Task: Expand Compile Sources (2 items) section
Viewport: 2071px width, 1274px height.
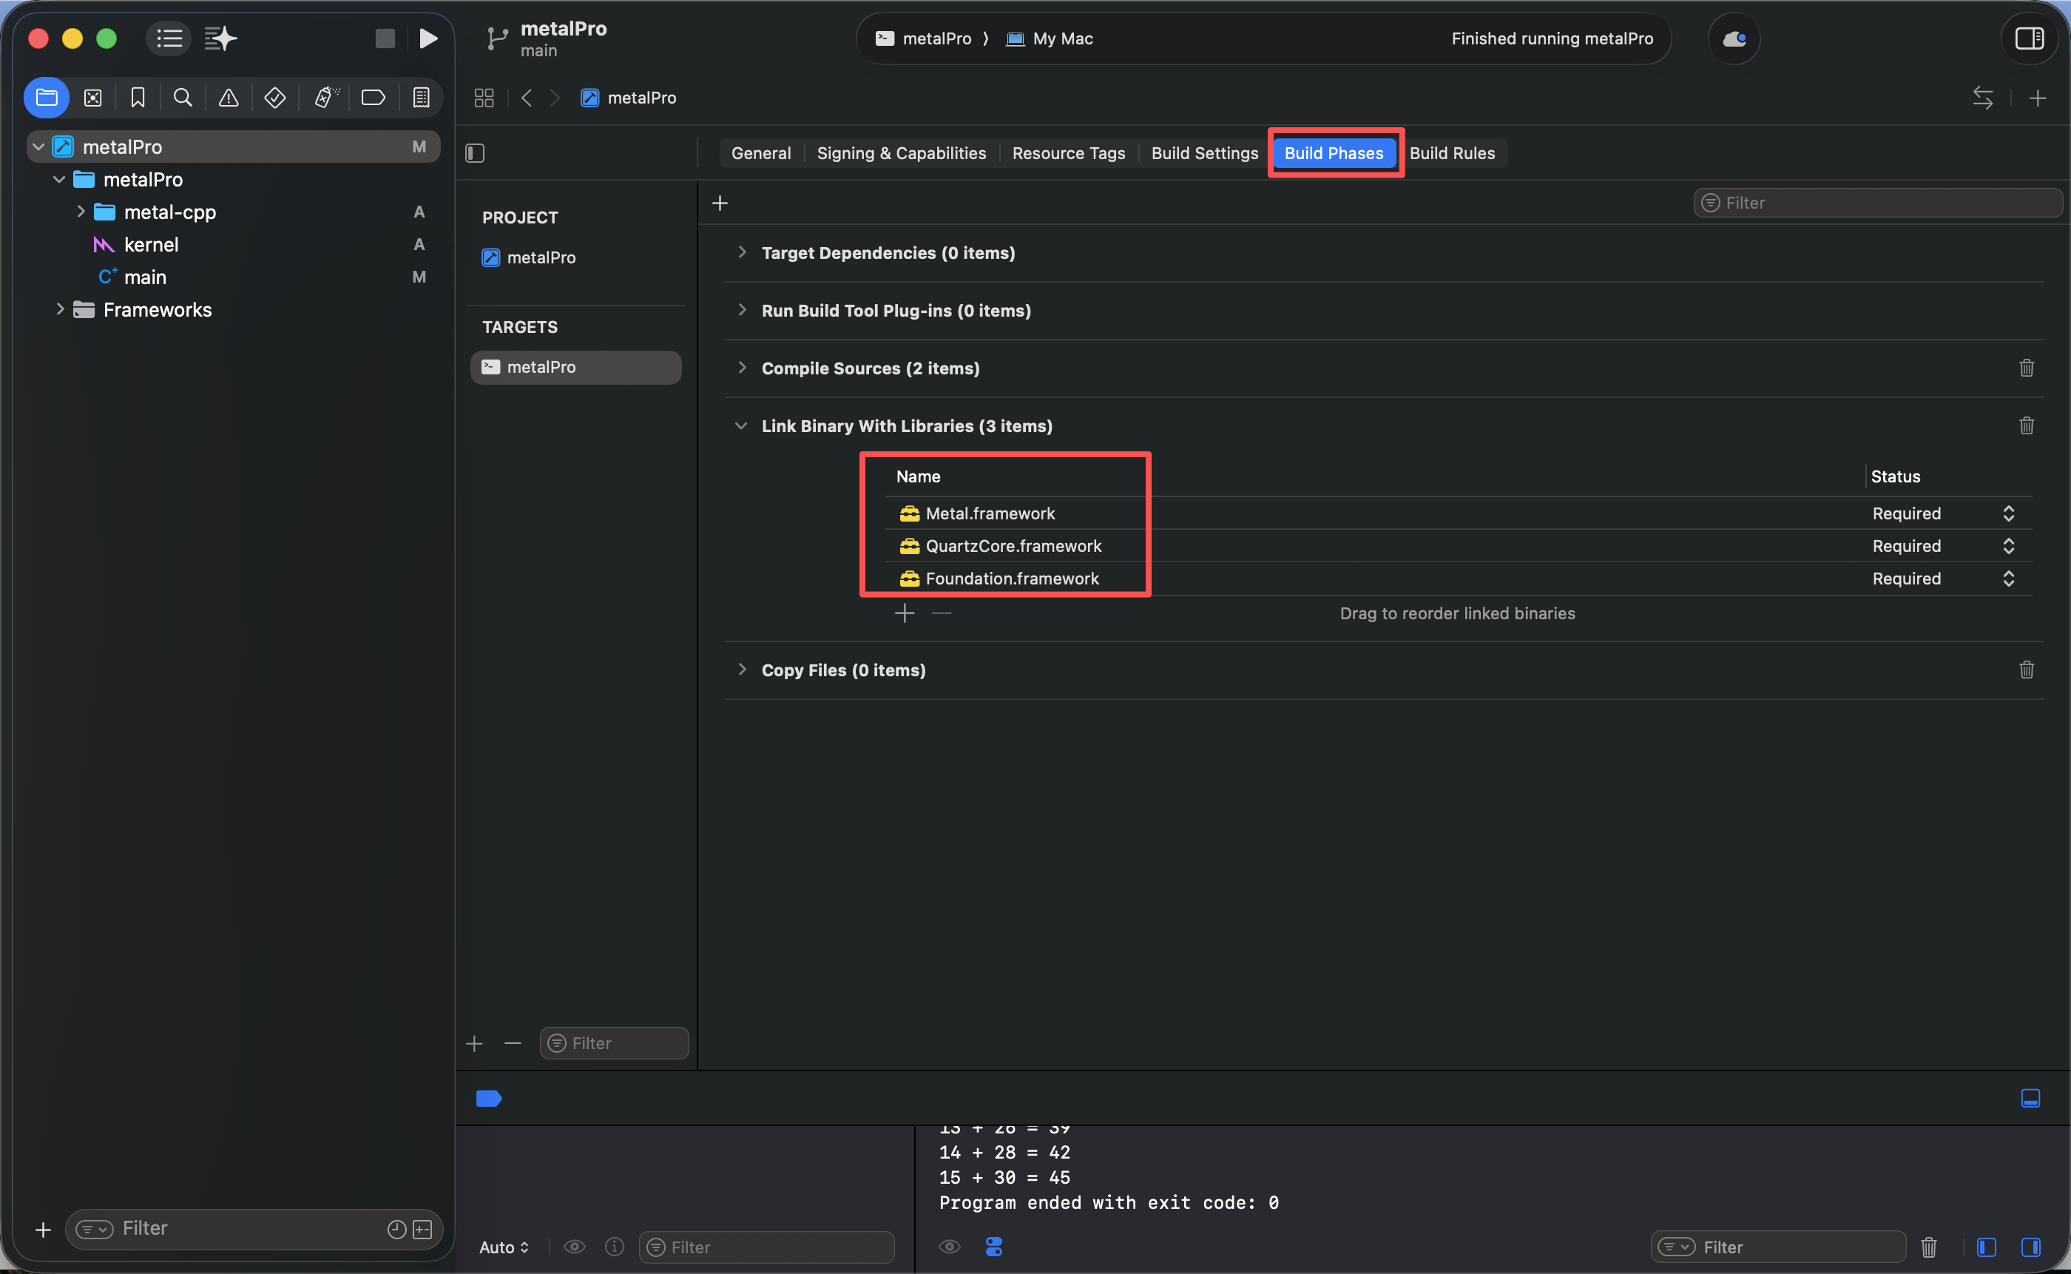Action: pyautogui.click(x=742, y=368)
